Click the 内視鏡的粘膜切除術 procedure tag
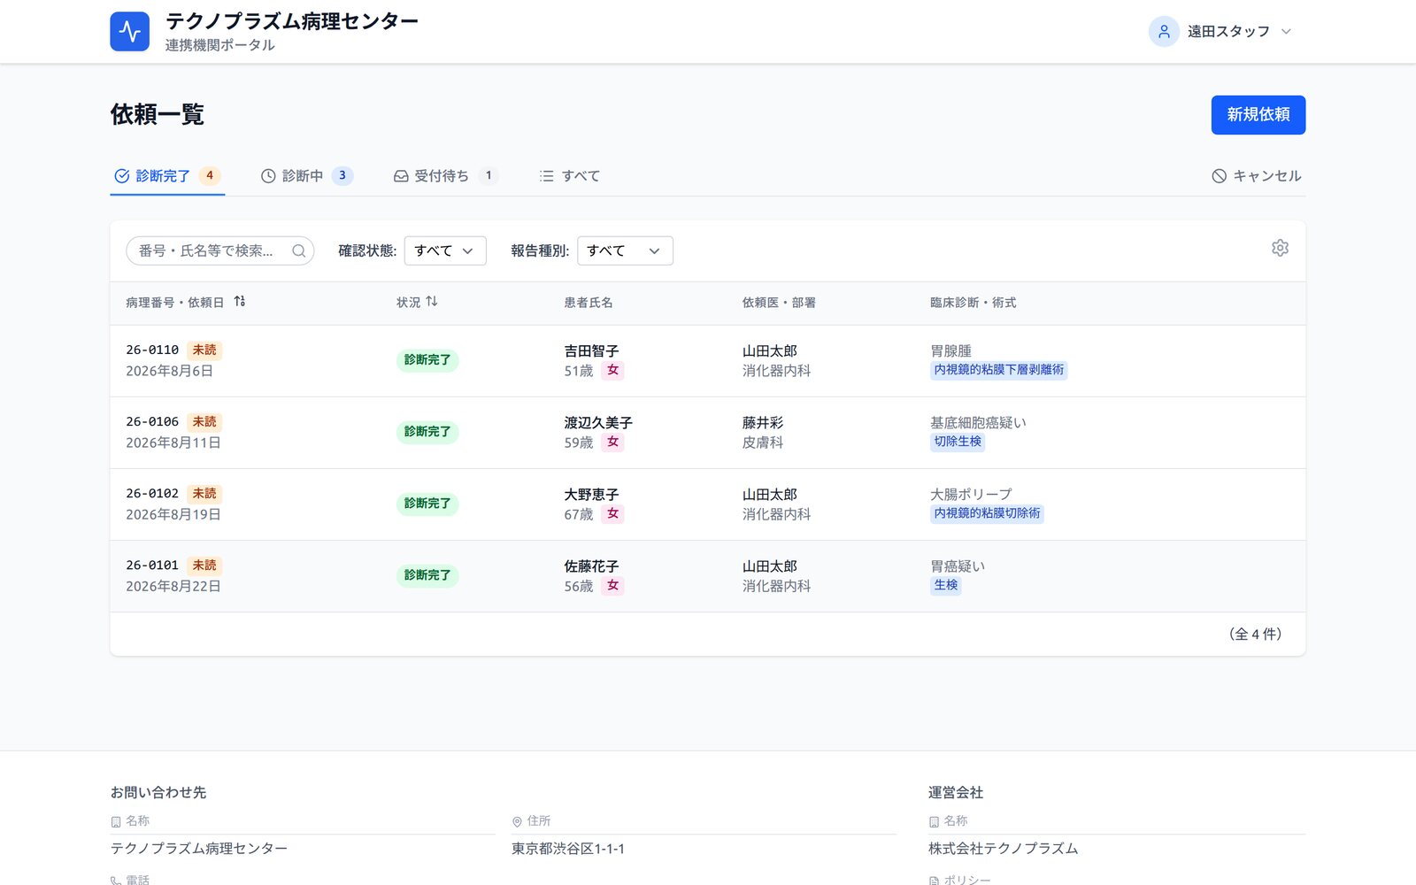This screenshot has width=1416, height=885. [987, 513]
